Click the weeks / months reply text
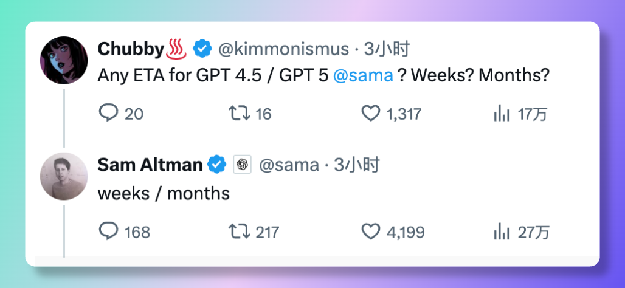This screenshot has height=288, width=625. (164, 193)
